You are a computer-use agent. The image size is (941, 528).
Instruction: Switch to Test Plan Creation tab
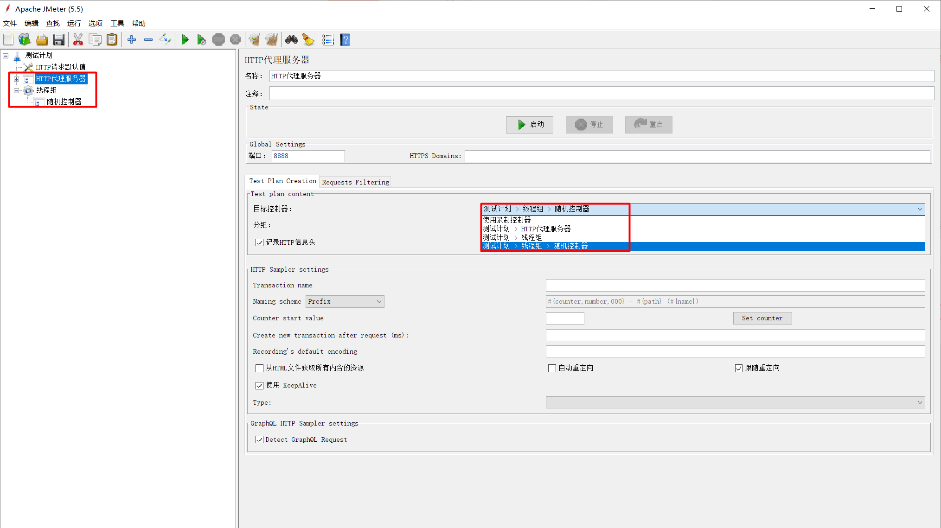point(282,181)
